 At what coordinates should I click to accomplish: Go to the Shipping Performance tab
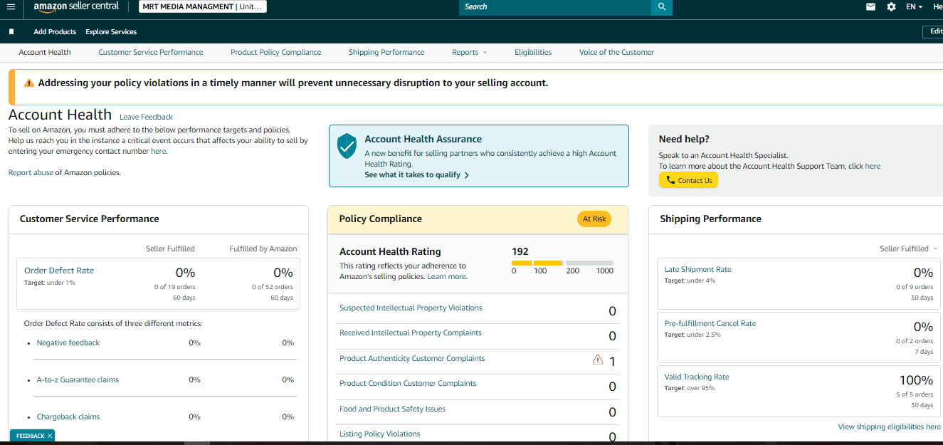386,52
